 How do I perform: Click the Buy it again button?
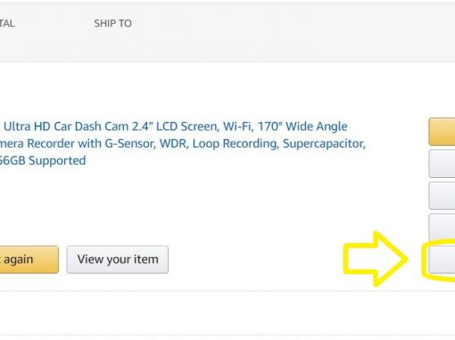click(x=29, y=260)
